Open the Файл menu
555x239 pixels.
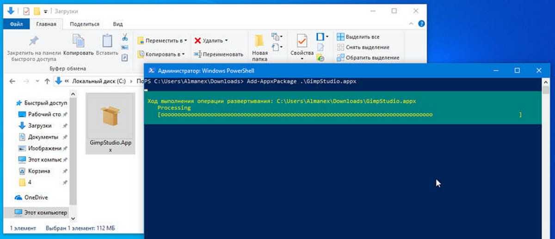[x=16, y=24]
